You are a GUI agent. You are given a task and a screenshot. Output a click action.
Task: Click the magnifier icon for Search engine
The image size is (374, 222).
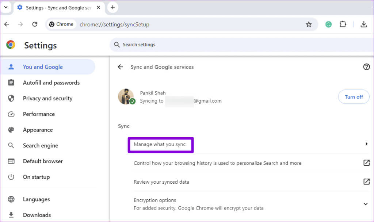point(11,145)
